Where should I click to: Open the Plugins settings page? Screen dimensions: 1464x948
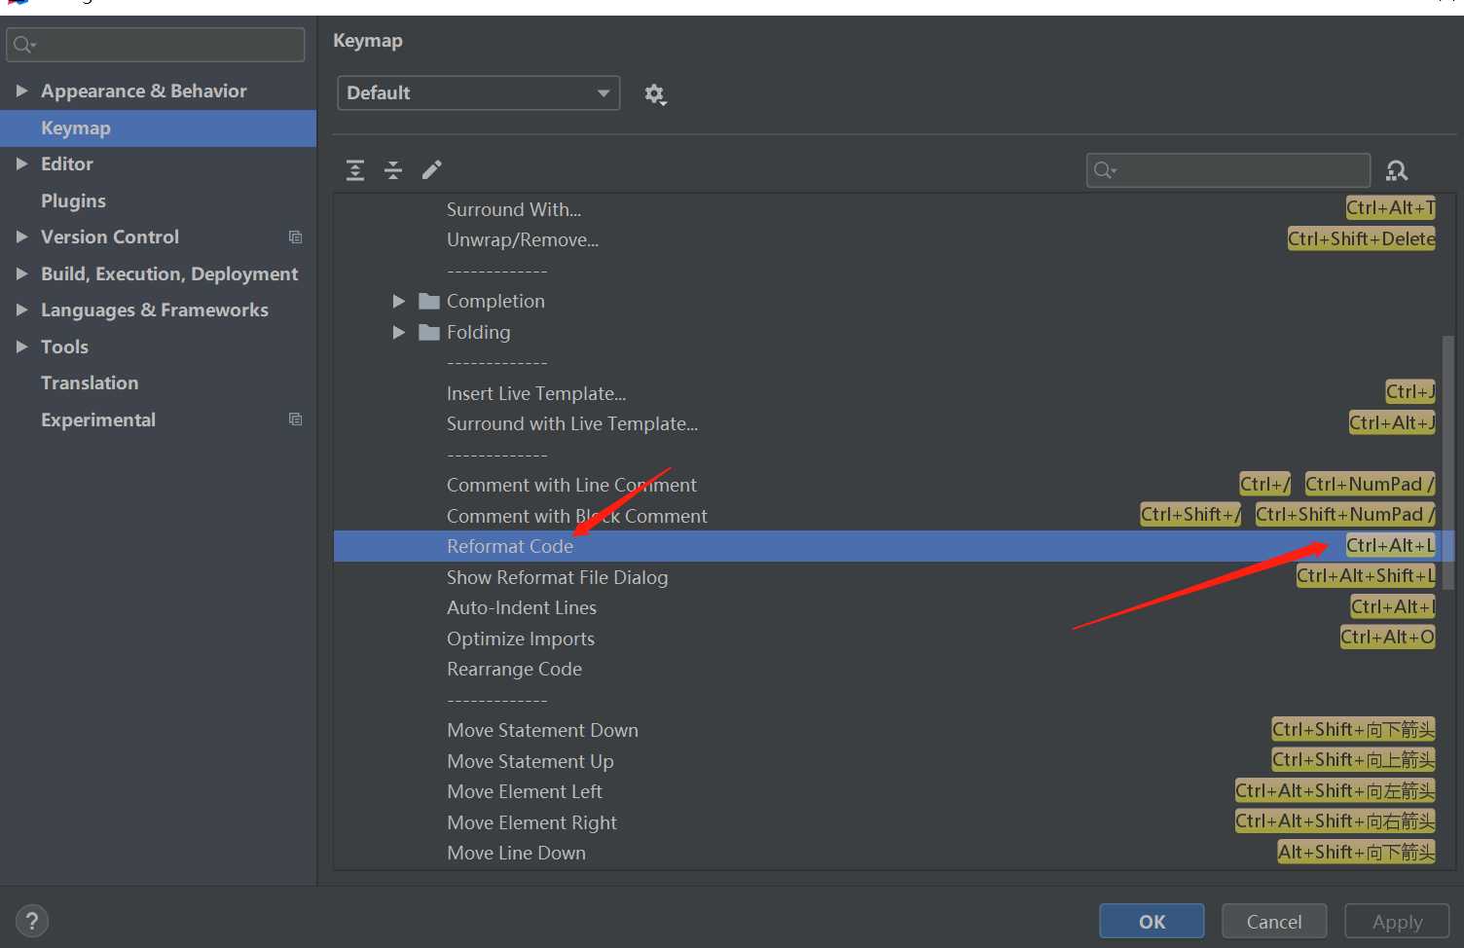pyautogui.click(x=73, y=201)
